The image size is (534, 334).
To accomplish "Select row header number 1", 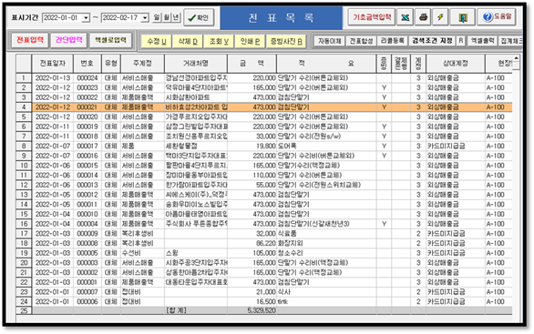I will 24,78.
